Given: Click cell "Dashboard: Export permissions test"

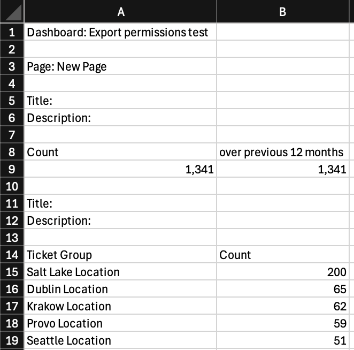Looking at the screenshot, I should click(x=120, y=32).
